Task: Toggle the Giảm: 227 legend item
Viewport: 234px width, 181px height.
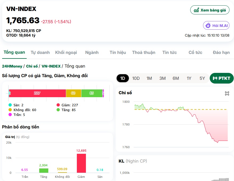Action: point(67,105)
